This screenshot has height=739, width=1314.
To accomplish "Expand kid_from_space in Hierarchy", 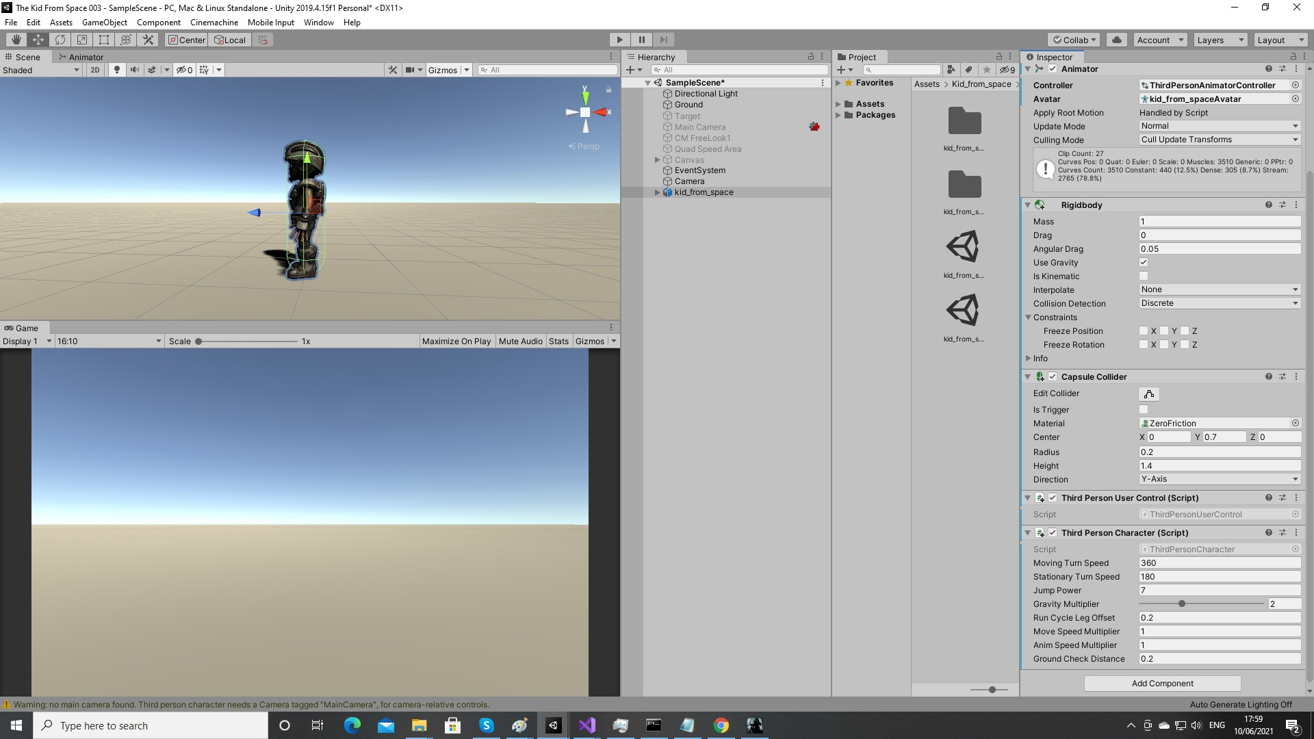I will (x=658, y=192).
